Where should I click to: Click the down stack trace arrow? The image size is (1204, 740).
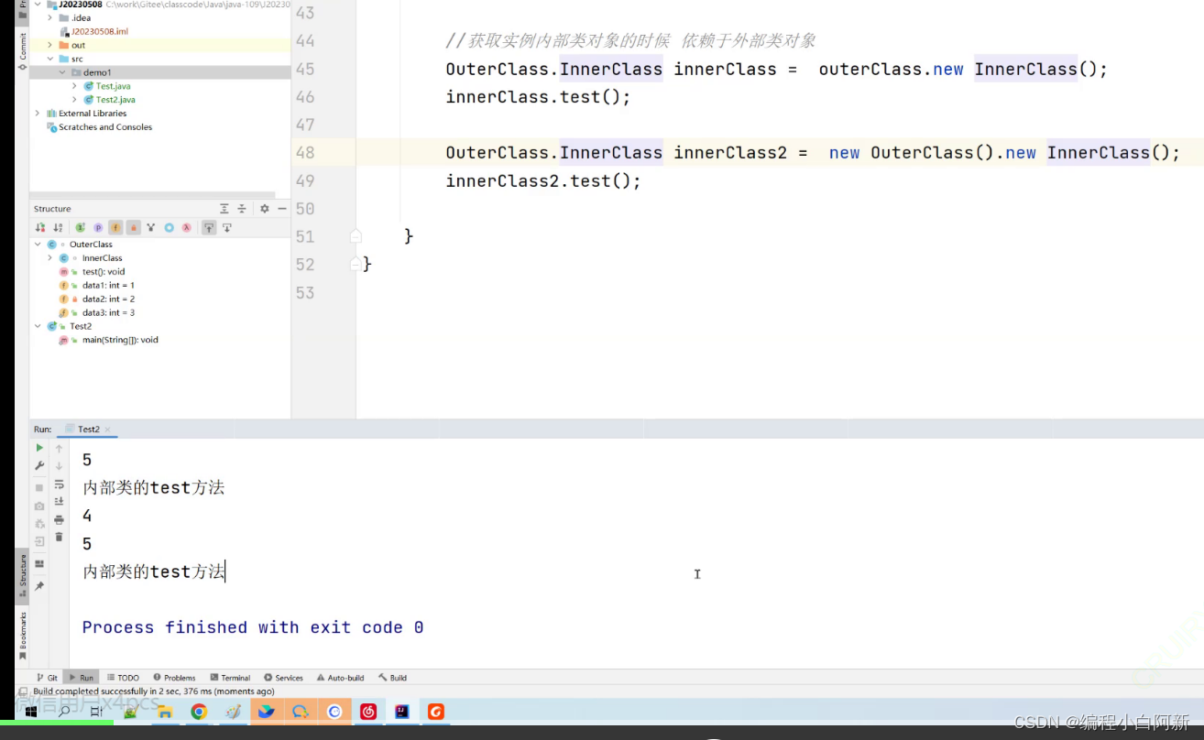pyautogui.click(x=59, y=466)
